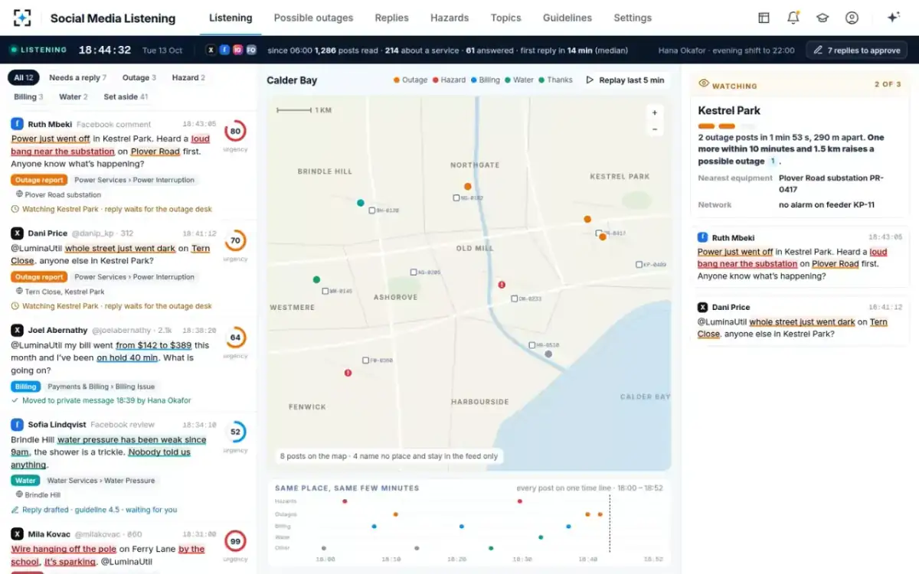Toggle the Hazard 2 filter chip
Viewport: 919px width, 574px height.
click(x=188, y=77)
